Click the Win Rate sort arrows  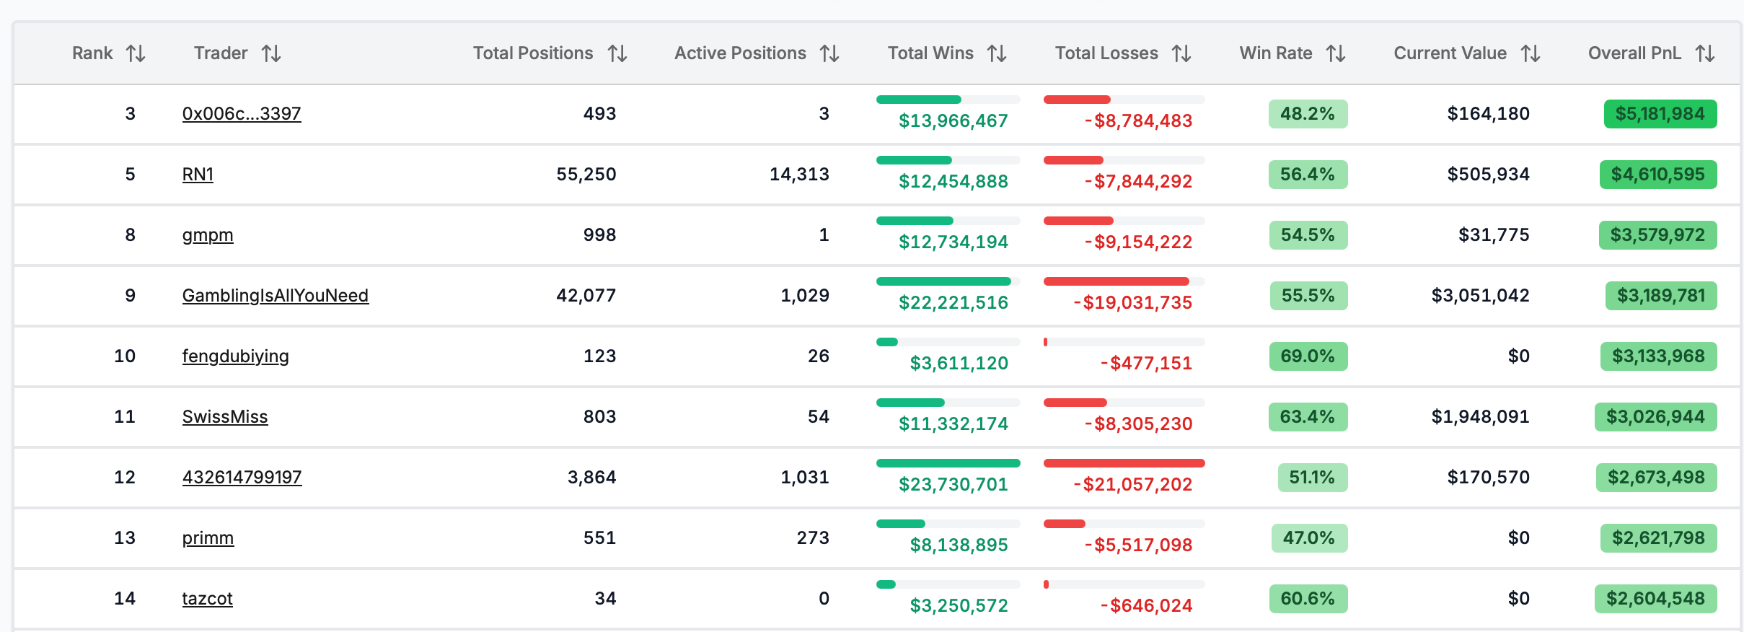tap(1336, 53)
